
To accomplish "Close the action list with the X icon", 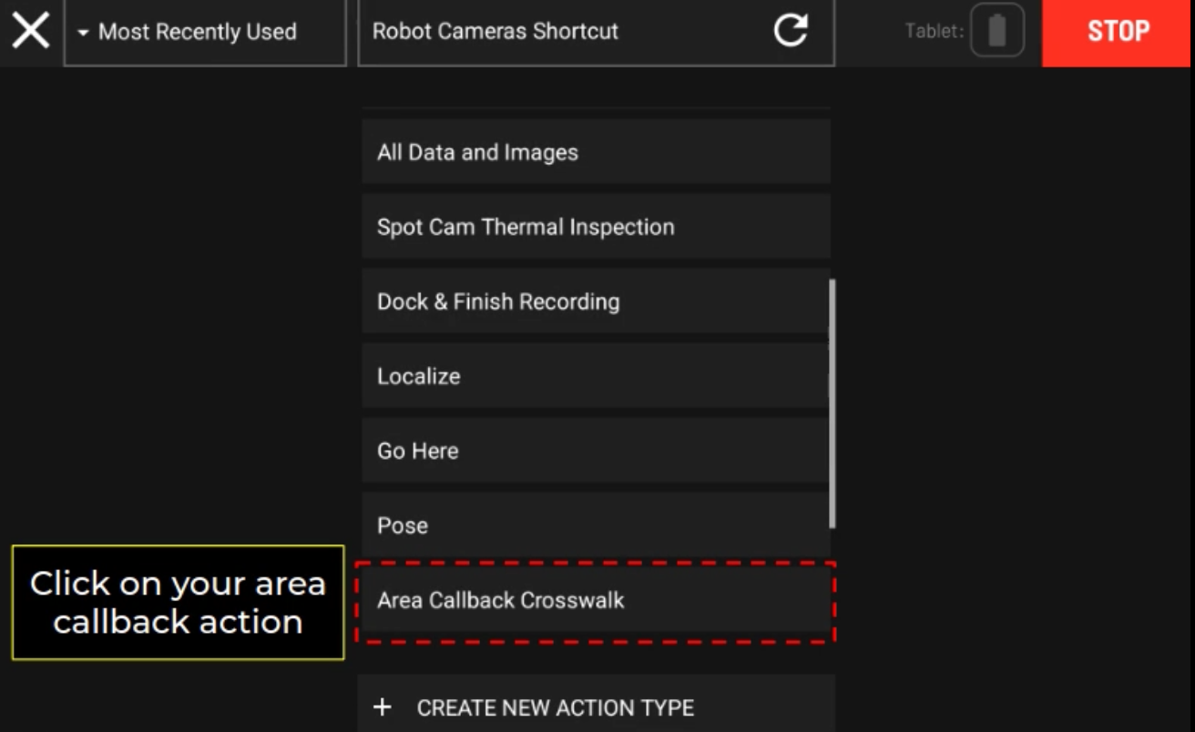I will (x=31, y=32).
